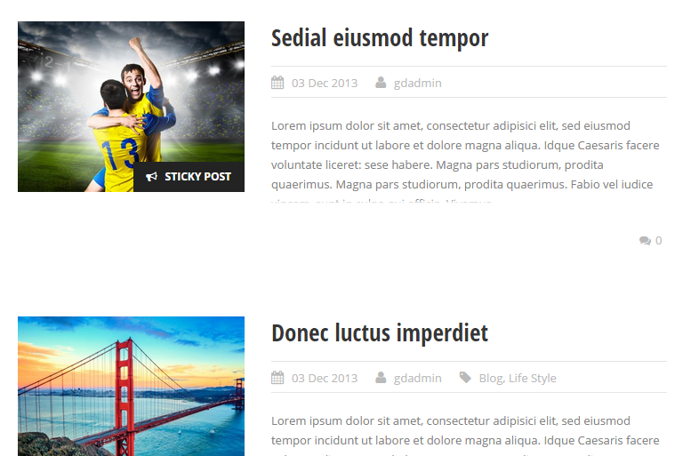Click the STICKY POST label
Viewport: 683px width, 456px height.
click(x=197, y=176)
